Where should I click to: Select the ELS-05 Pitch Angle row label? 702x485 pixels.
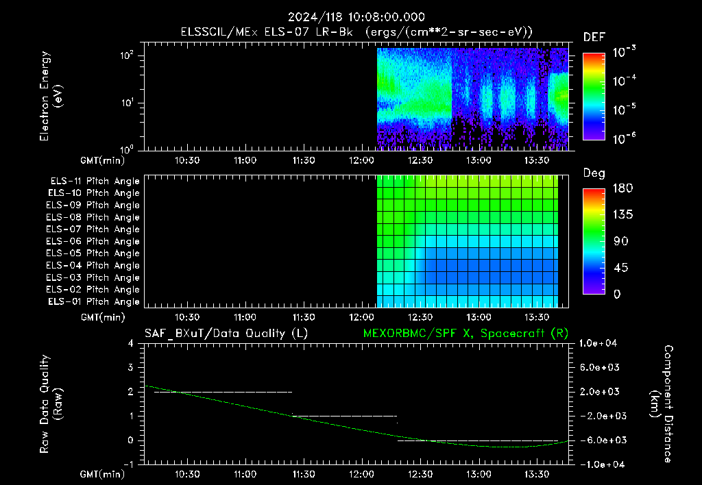coord(93,253)
